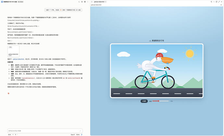The width and height of the screenshot is (224, 136).
Task: Open the Extra effort selector
Action: click(78, 135)
